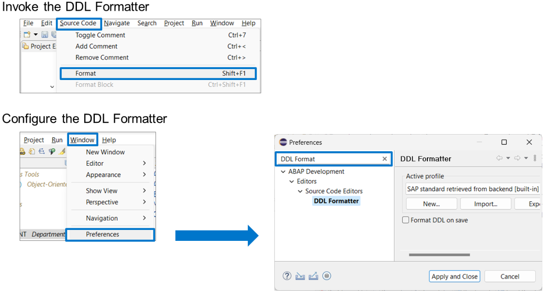Select ABAP Development tree item label
Screen dimensions: 544x292
point(316,172)
